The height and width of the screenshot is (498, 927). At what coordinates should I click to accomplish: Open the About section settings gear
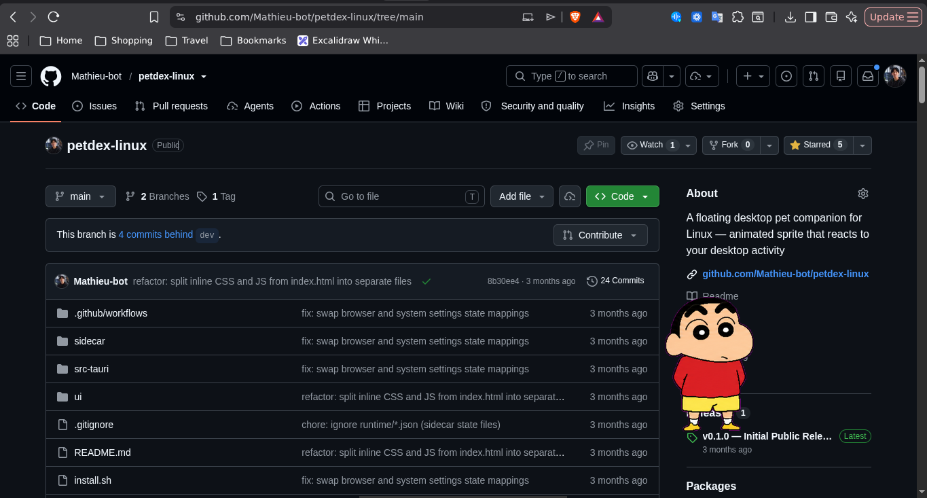click(863, 194)
